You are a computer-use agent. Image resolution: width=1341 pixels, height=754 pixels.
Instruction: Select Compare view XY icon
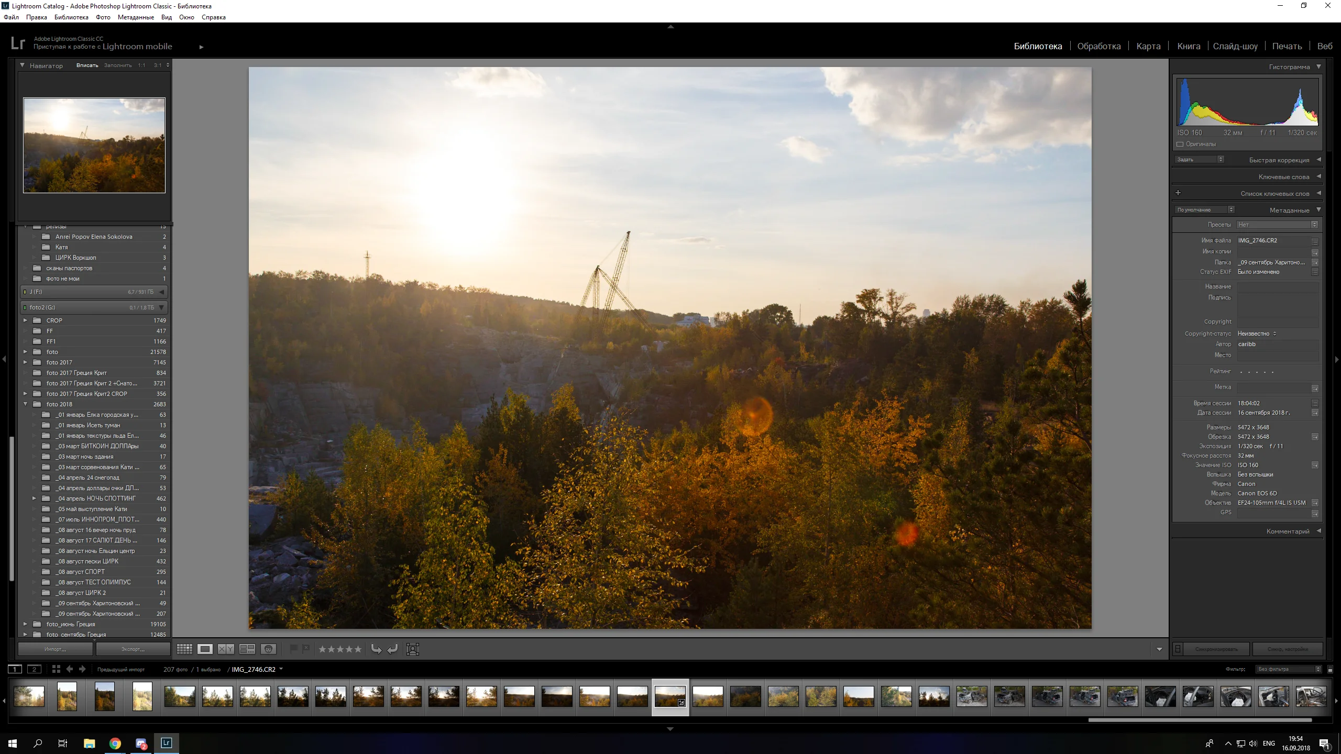click(226, 649)
